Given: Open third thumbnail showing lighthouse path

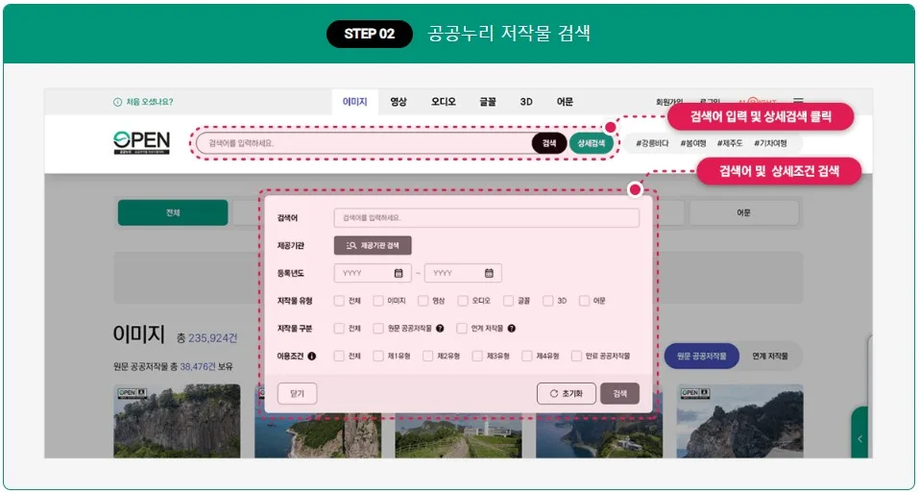Looking at the screenshot, I should pos(458,437).
